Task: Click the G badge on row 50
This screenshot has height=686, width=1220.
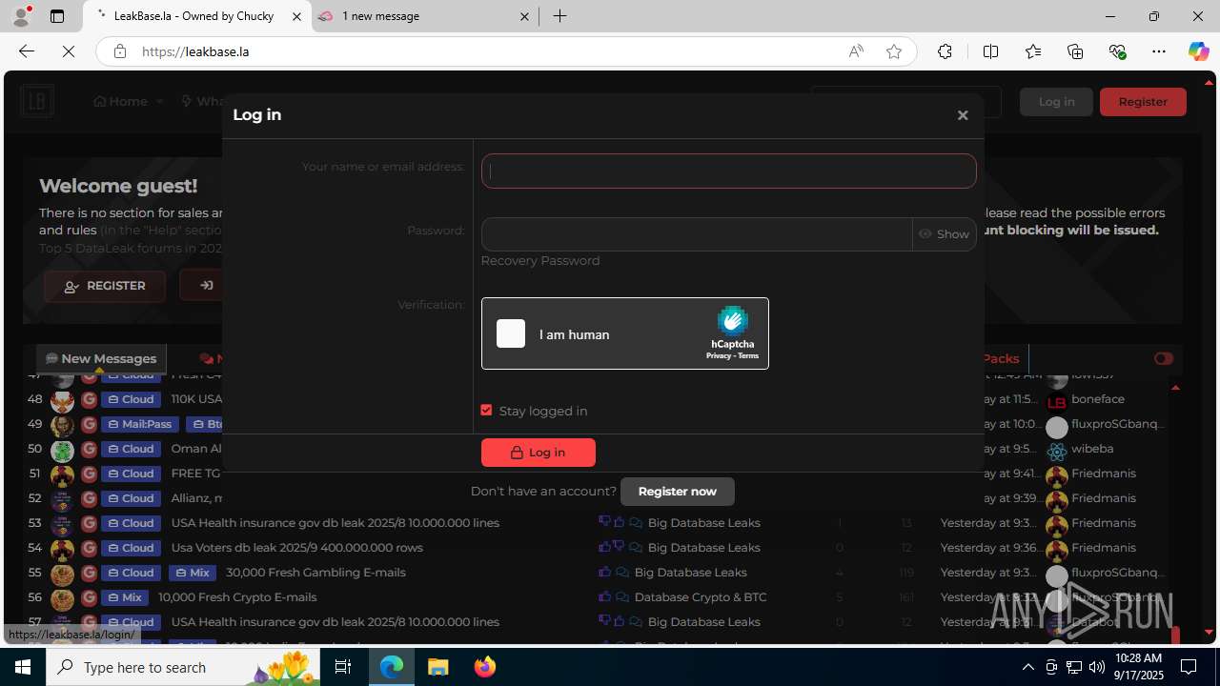Action: coord(89,449)
